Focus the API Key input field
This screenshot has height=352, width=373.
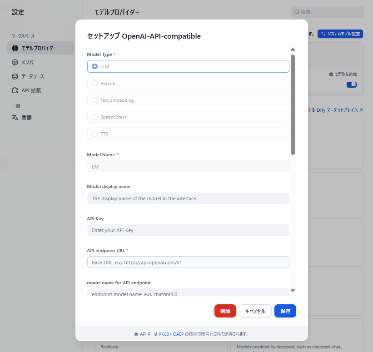(188, 230)
